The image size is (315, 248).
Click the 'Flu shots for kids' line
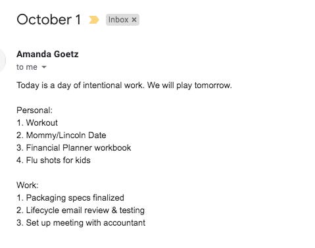tap(53, 161)
